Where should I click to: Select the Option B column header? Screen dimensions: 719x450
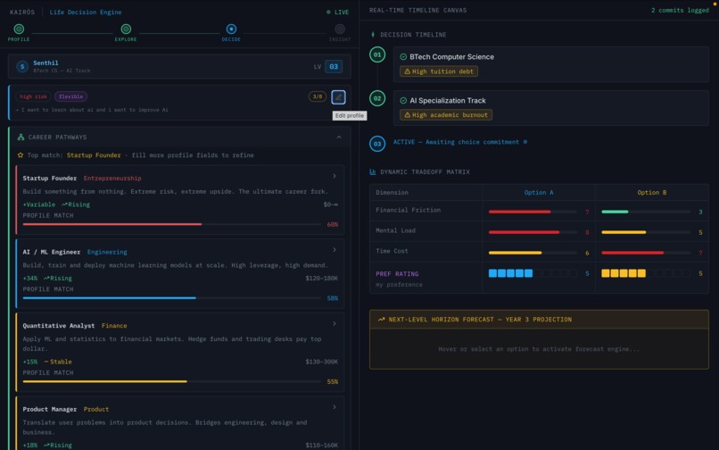(651, 192)
